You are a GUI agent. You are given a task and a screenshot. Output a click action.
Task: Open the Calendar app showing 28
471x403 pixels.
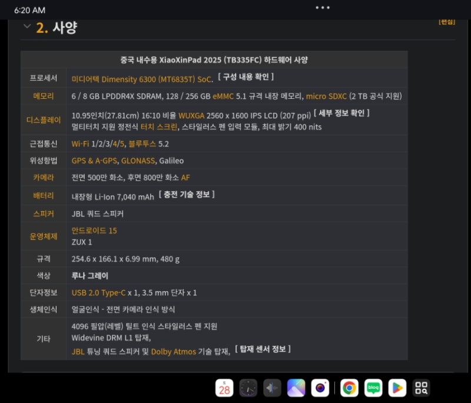tap(224, 388)
